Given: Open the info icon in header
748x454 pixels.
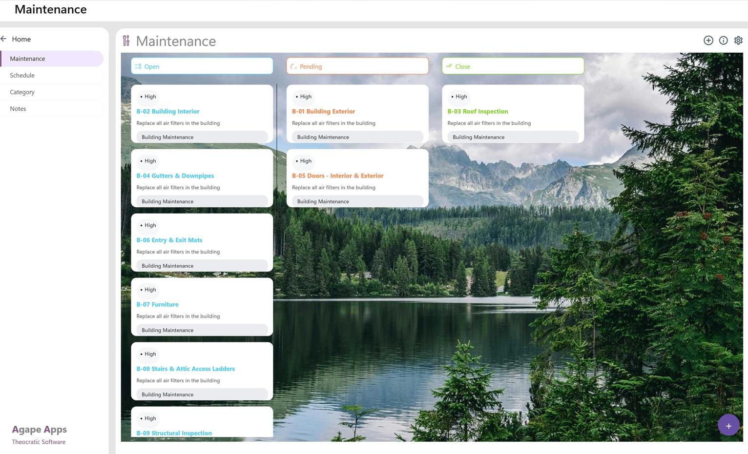Looking at the screenshot, I should pos(723,40).
